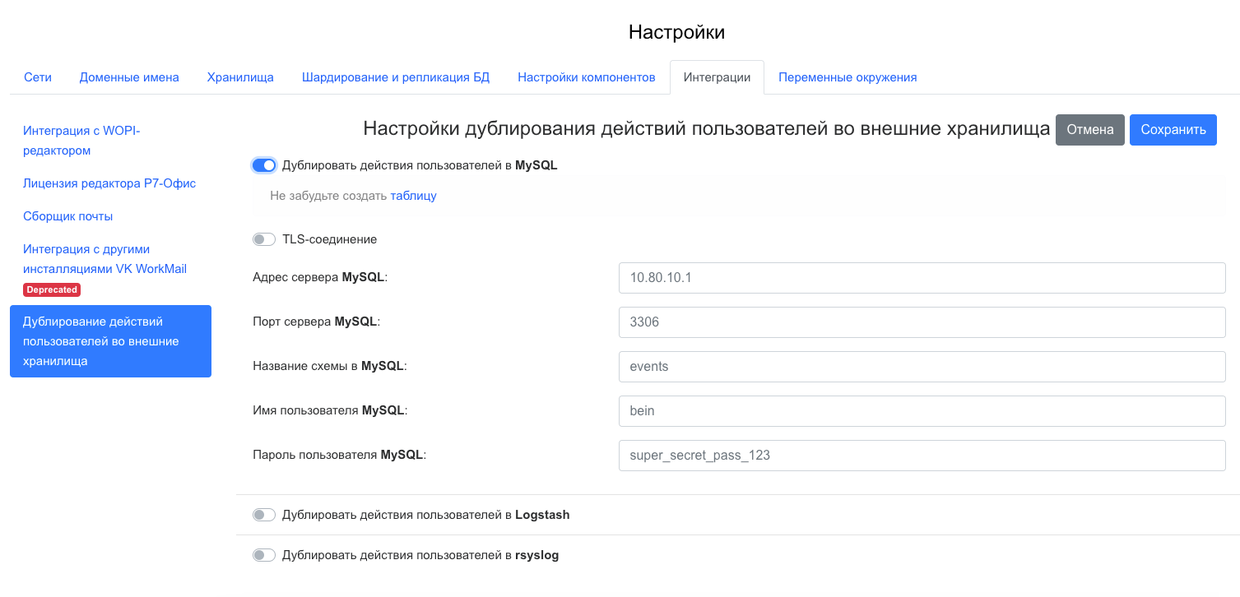
Task: Switch to Переменные окружения tab
Action: tap(848, 77)
